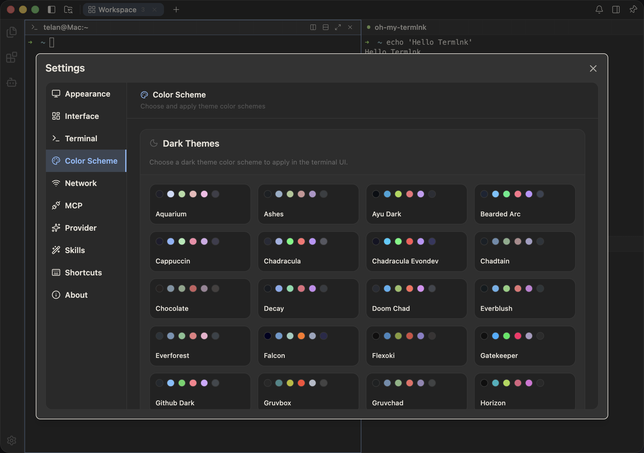644x453 pixels.
Task: Add a new tab with plus button
Action: click(x=176, y=10)
